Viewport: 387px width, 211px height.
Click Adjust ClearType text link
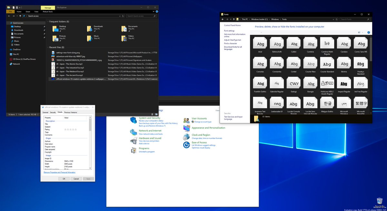click(x=233, y=40)
